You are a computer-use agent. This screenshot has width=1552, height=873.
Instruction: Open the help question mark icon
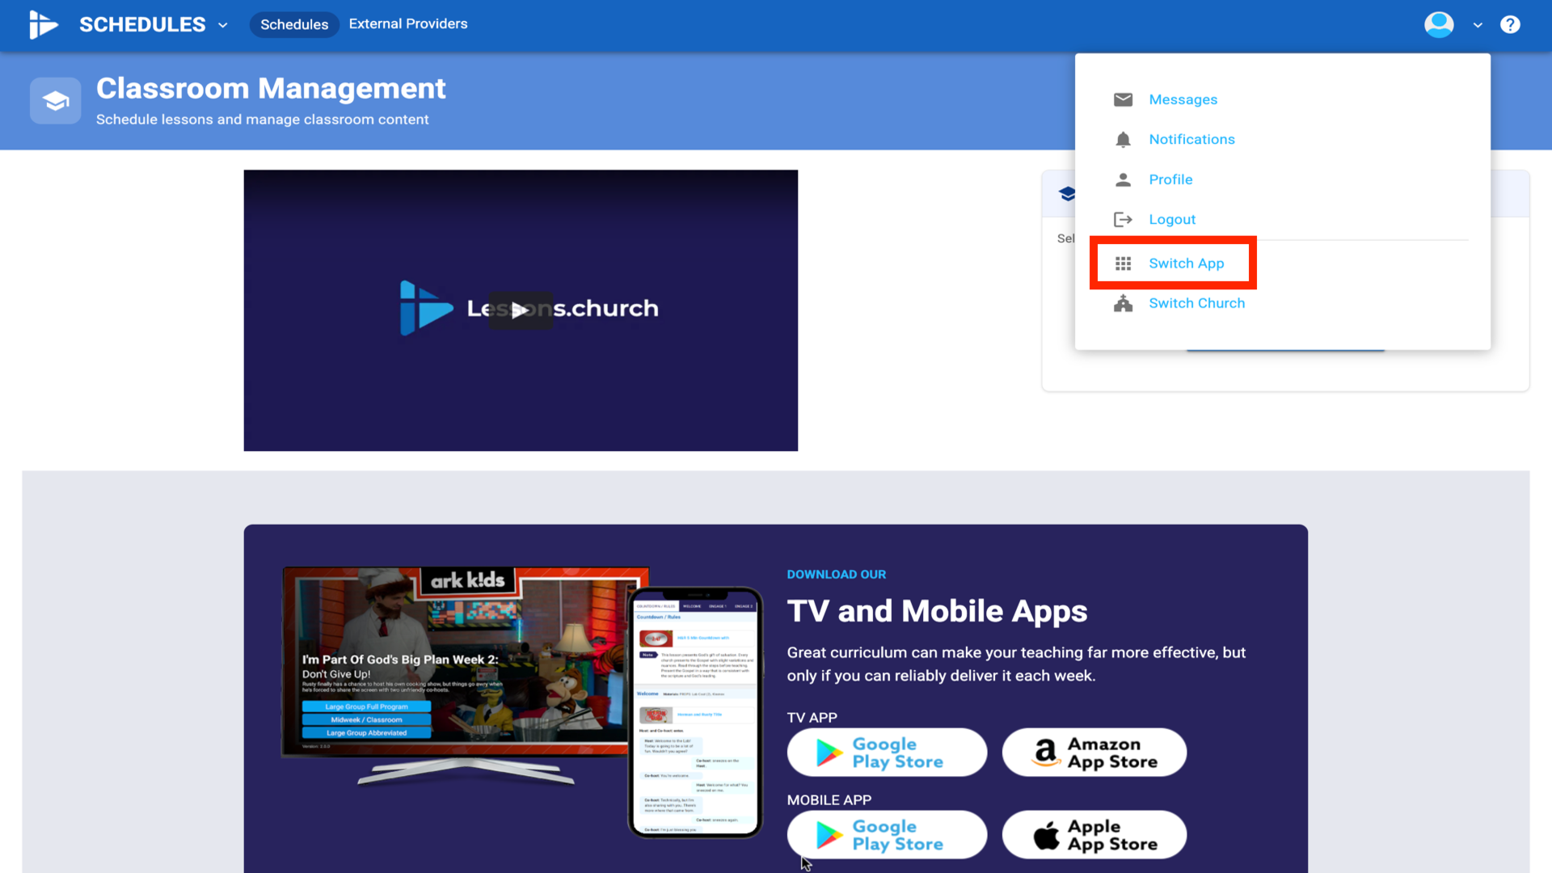1509,24
